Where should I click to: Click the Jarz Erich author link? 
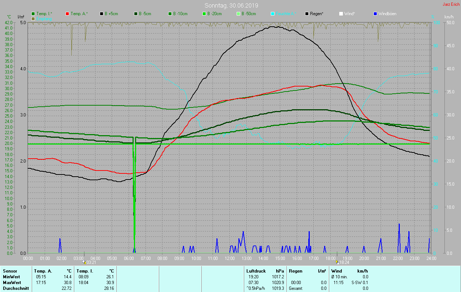[x=451, y=4]
